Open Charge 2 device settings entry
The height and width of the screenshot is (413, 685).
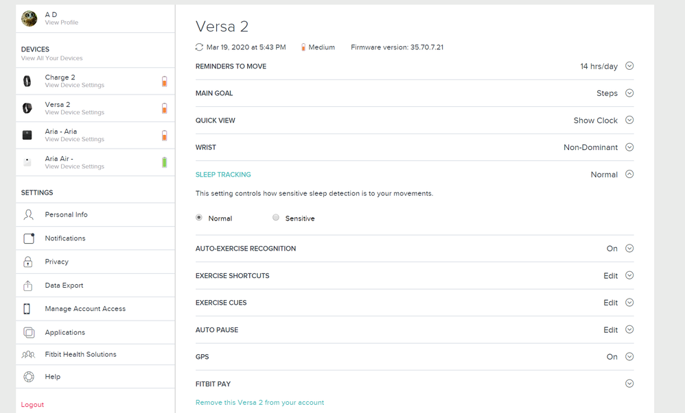click(x=95, y=81)
